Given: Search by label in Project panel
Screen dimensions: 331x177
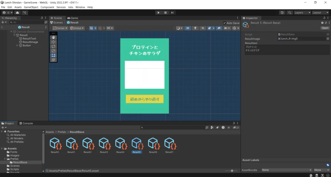Looking at the screenshot, I should [x=217, y=128].
